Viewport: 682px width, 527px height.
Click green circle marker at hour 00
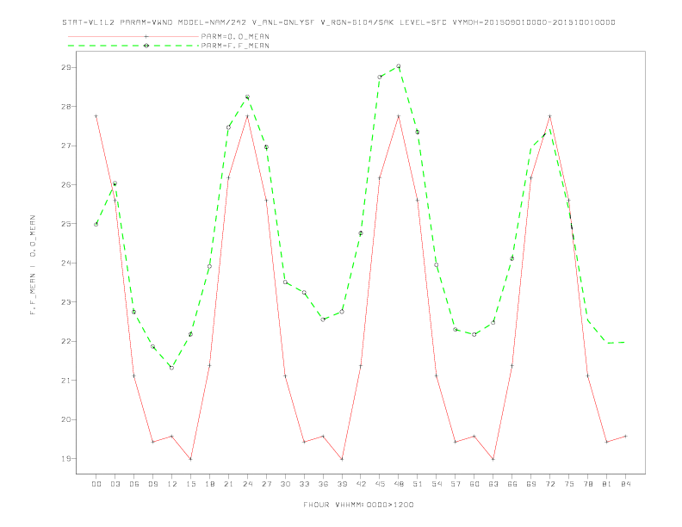pyautogui.click(x=96, y=225)
